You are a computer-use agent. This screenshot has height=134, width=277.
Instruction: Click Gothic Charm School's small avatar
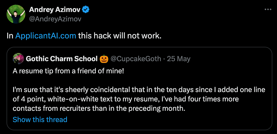point(18,59)
